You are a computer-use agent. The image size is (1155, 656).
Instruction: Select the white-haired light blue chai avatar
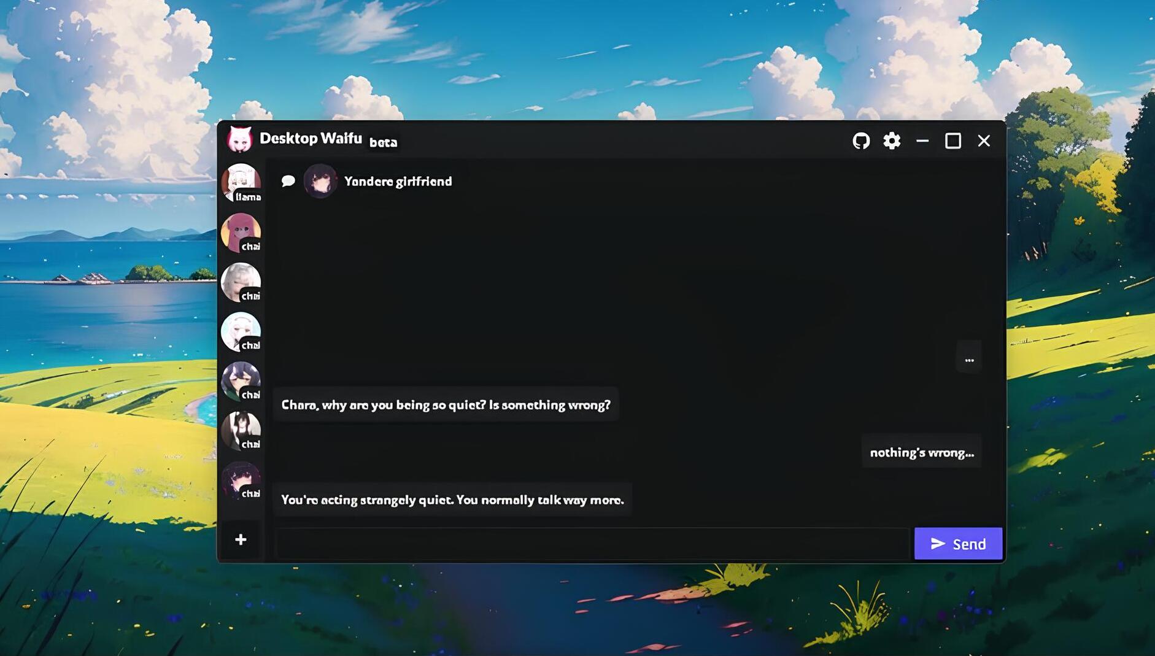point(241,331)
